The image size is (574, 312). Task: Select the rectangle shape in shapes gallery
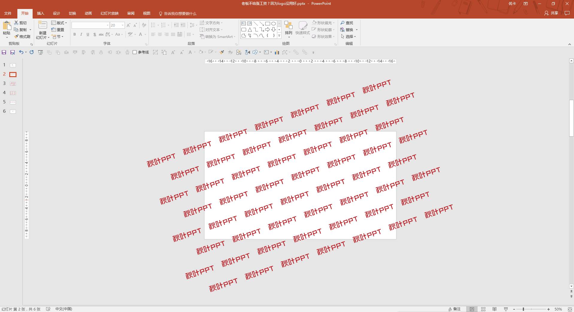coord(268,23)
